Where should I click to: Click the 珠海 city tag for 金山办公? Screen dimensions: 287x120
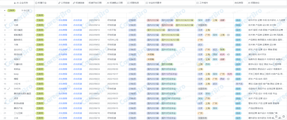222,49
